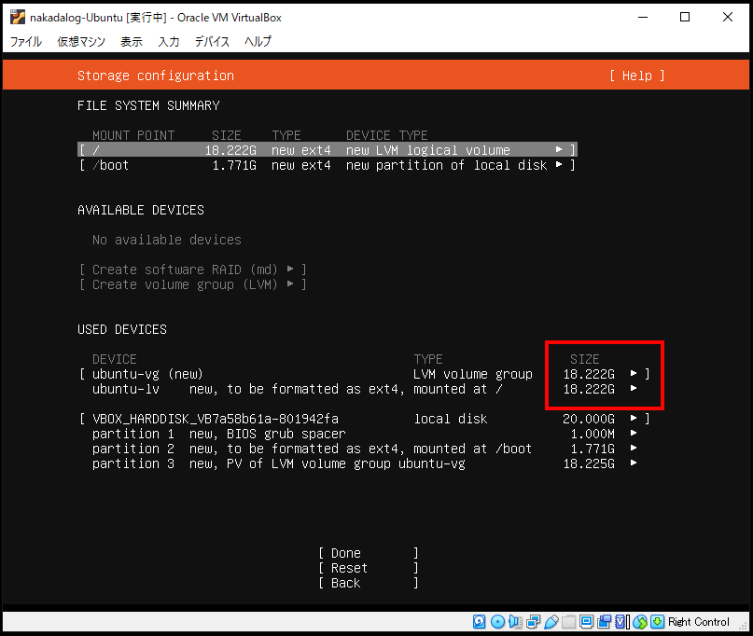Viewport: 753px width, 636px height.
Task: Expand the partition 3 row arrow
Action: coord(634,463)
